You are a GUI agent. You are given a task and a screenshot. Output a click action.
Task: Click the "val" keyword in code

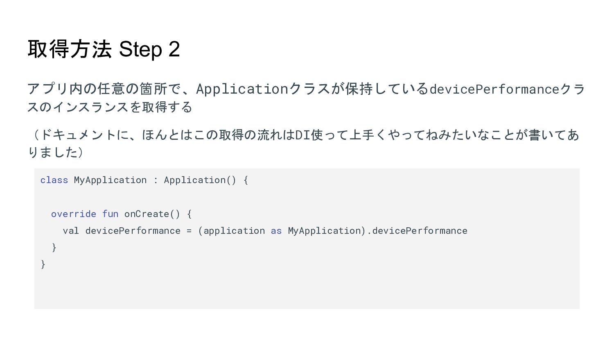(71, 231)
